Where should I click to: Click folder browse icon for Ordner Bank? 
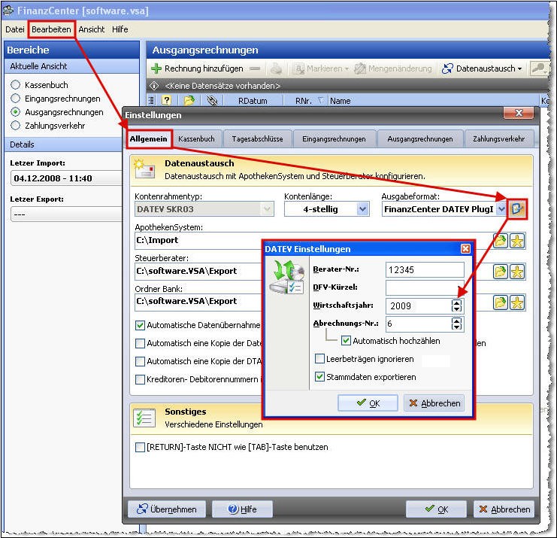(x=501, y=302)
